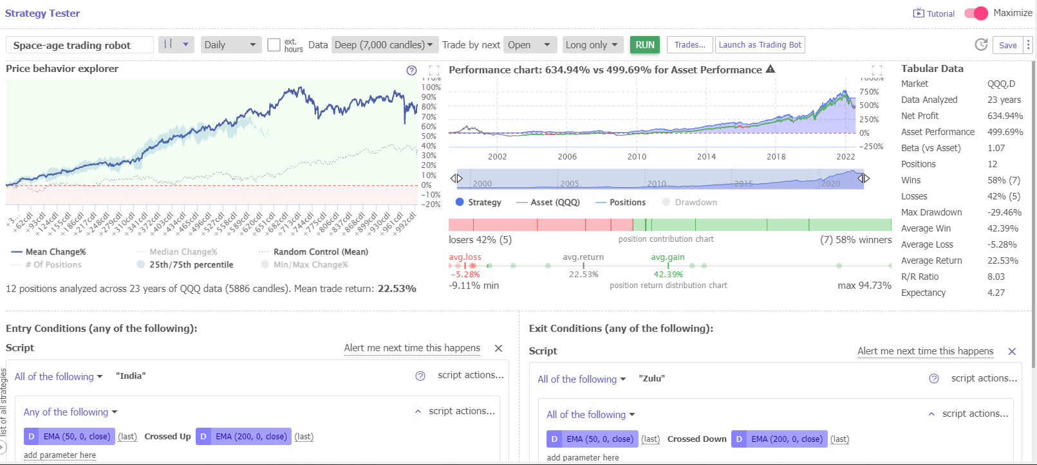Click the performance chart warning triangle icon
The width and height of the screenshot is (1037, 465).
[x=771, y=69]
